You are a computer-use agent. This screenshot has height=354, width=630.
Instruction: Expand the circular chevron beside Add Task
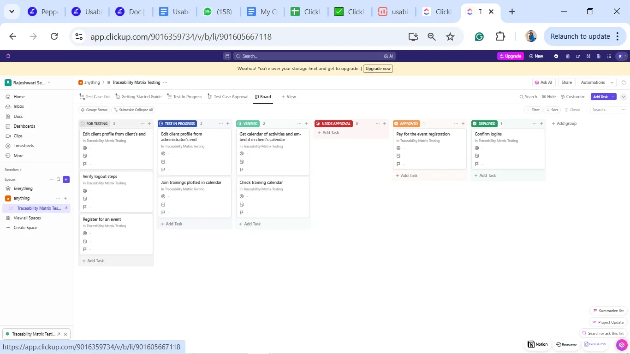pos(624,97)
